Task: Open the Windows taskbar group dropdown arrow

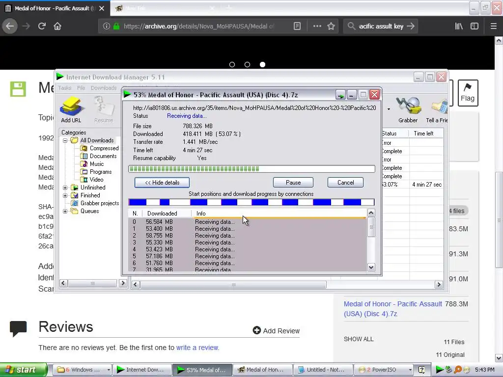Action: coord(109,370)
